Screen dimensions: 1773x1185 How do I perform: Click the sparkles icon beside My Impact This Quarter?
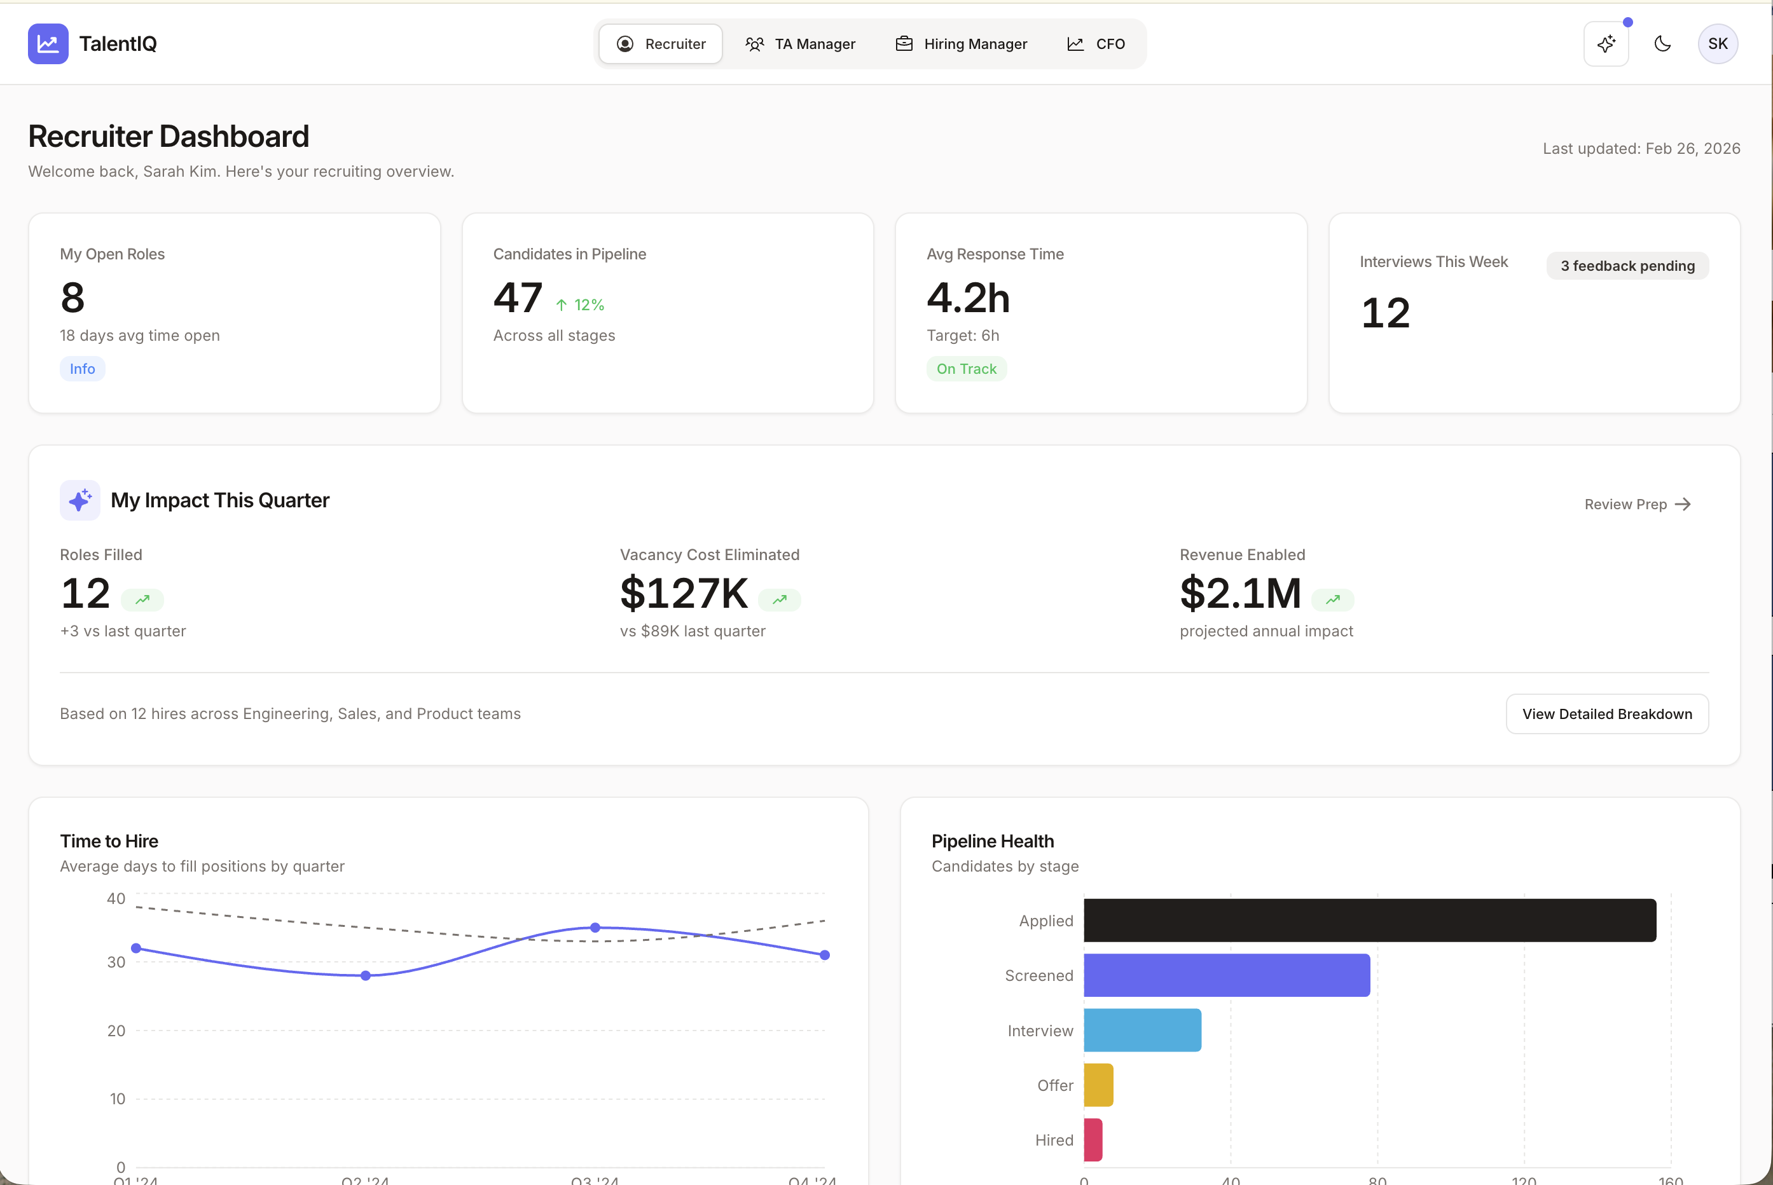pos(79,500)
